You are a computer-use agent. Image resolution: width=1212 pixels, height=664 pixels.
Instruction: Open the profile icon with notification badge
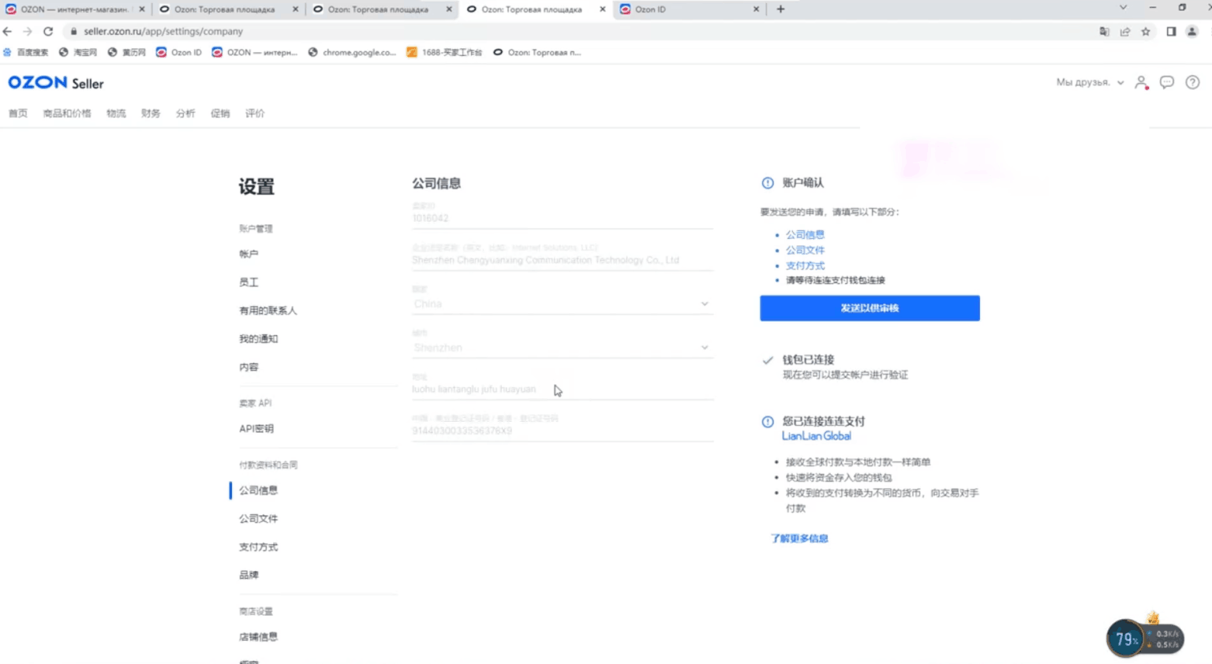[1141, 82]
